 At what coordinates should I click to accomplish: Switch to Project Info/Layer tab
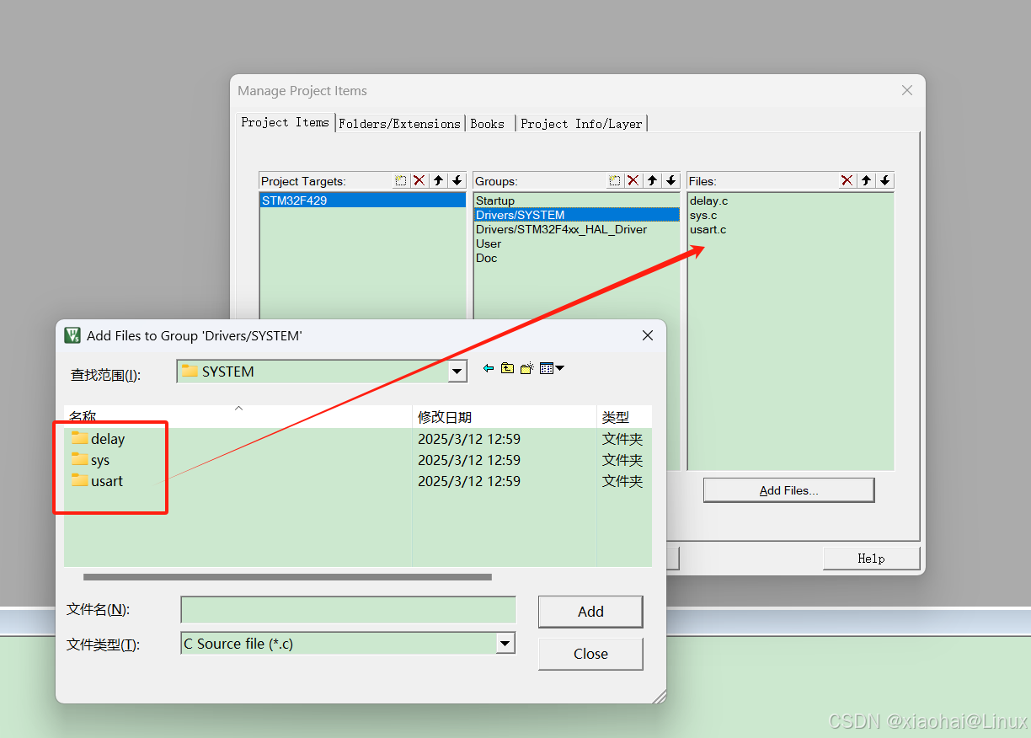[582, 124]
